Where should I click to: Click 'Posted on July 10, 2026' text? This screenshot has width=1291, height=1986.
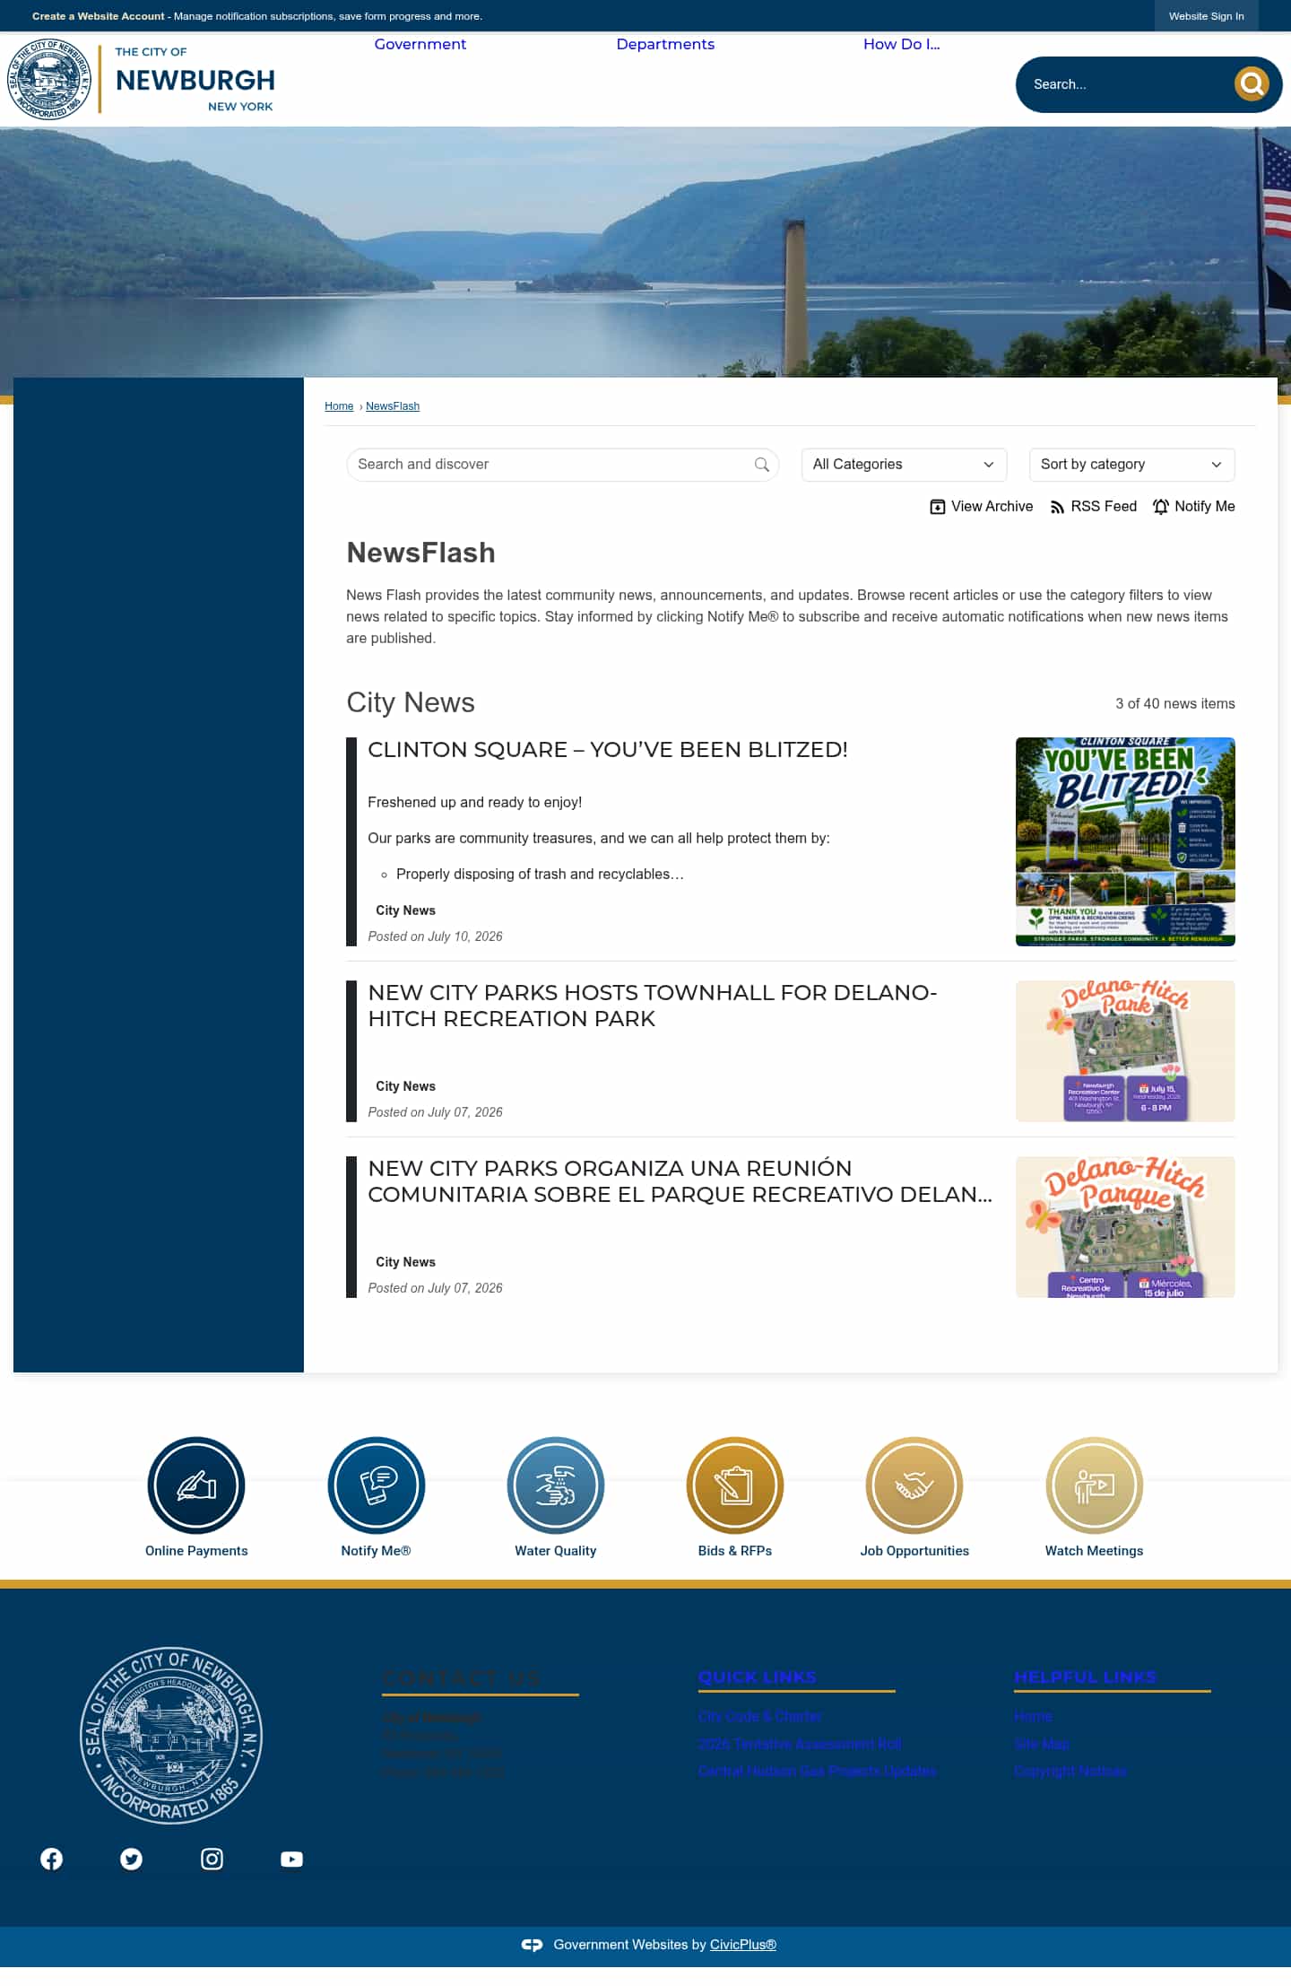[x=435, y=936]
